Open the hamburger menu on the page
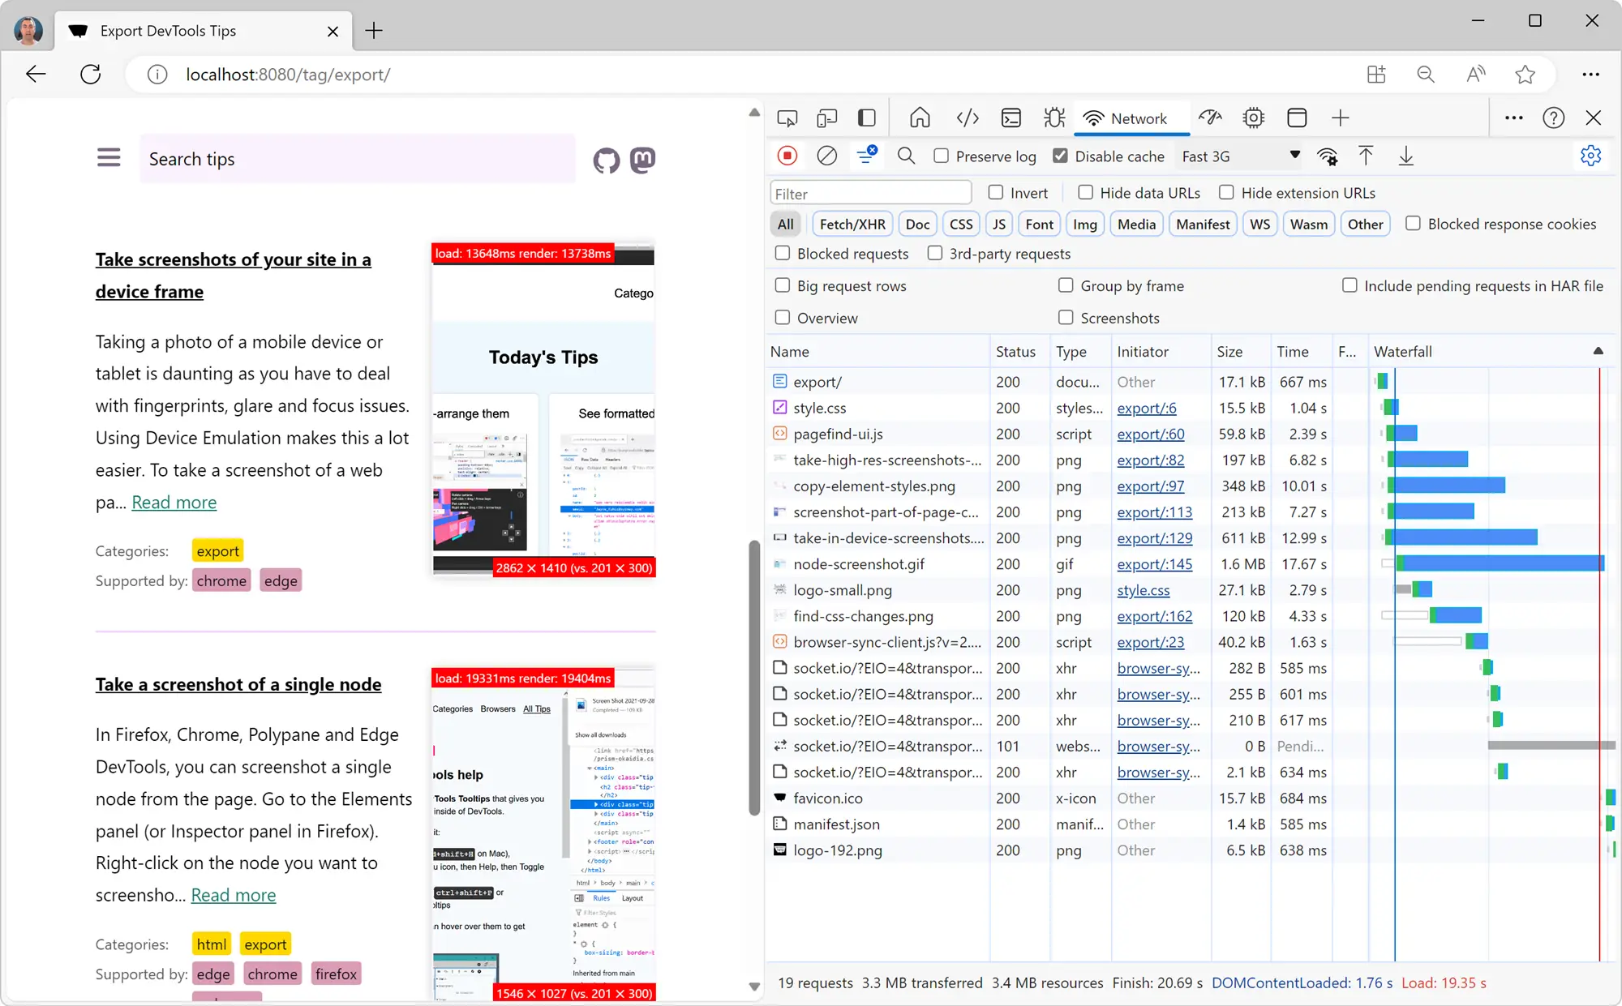The width and height of the screenshot is (1622, 1006). pos(109,157)
